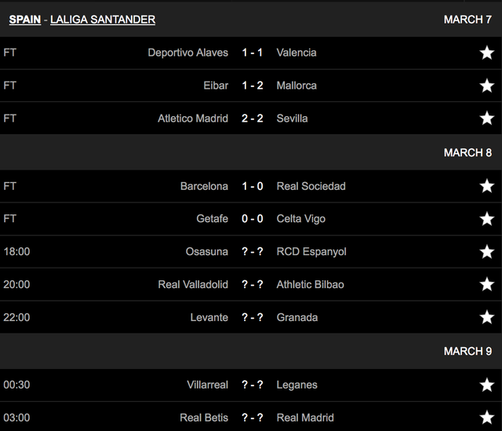This screenshot has height=431, width=502.
Task: Add Real Valladolid vs Athletic Bilbao to favorites
Action: pos(487,285)
